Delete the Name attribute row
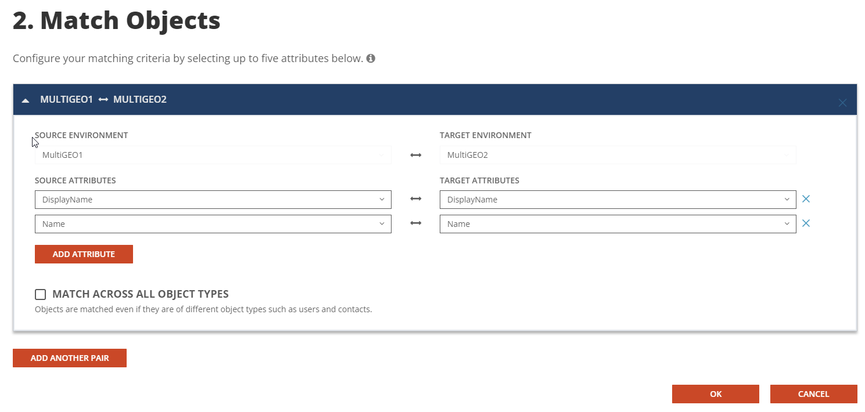This screenshot has height=412, width=865. tap(806, 223)
